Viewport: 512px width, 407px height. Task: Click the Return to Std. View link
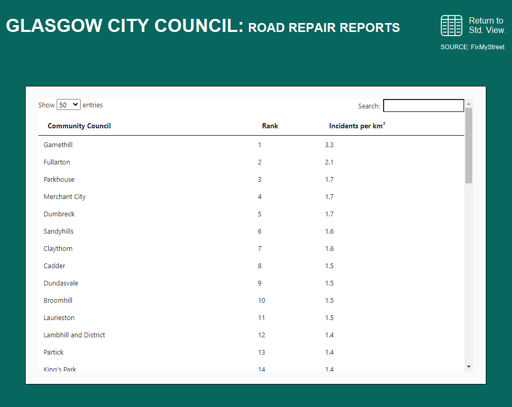(x=487, y=26)
